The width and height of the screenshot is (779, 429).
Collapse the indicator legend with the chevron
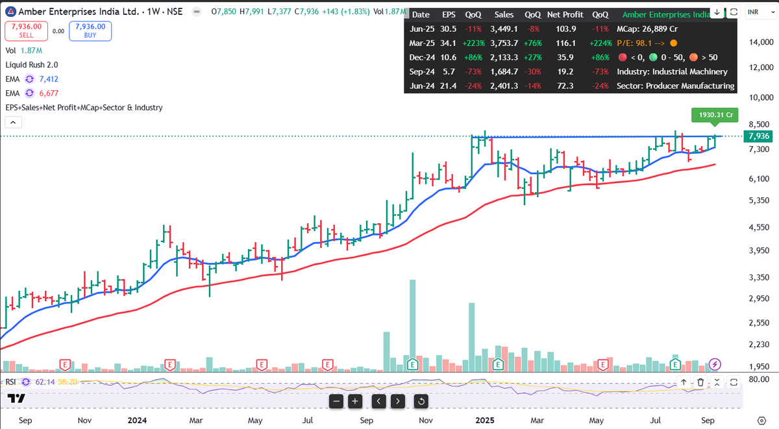point(14,122)
